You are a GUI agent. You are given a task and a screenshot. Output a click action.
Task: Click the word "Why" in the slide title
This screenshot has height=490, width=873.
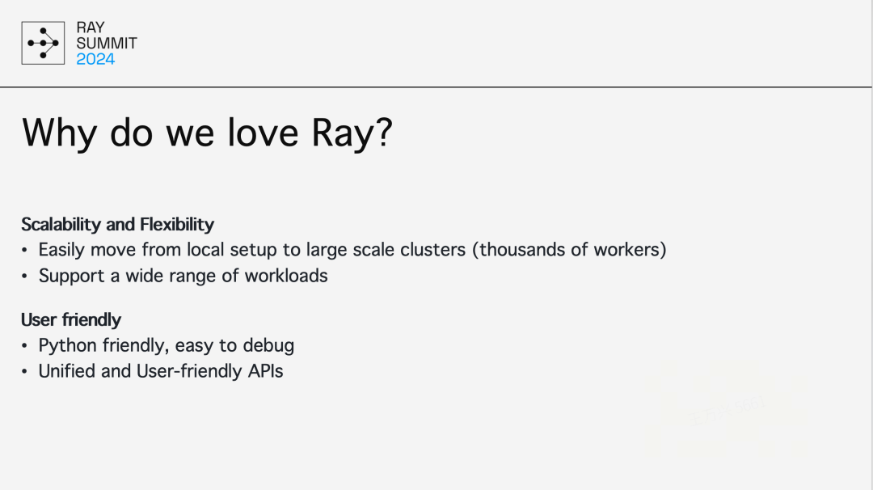pos(60,132)
